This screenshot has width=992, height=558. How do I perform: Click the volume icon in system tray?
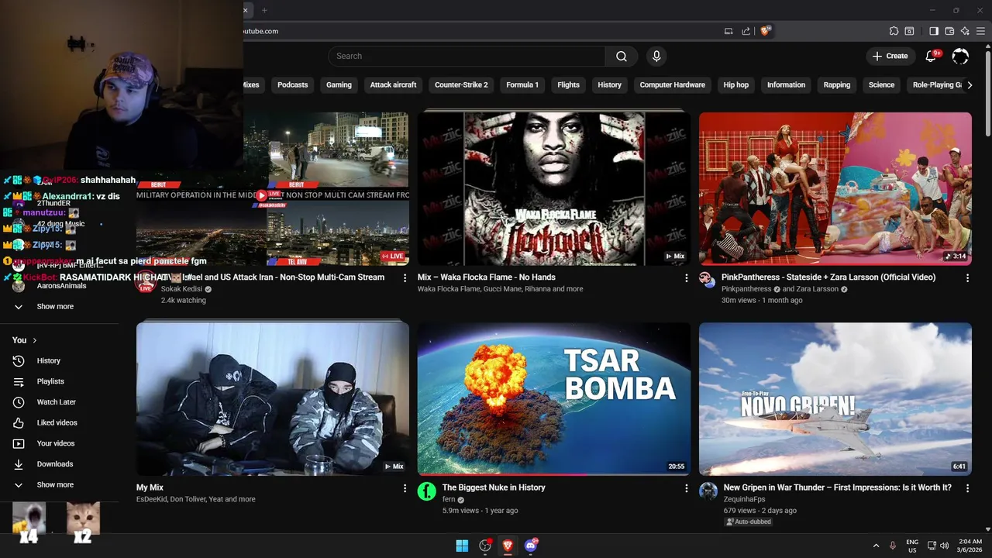(944, 546)
